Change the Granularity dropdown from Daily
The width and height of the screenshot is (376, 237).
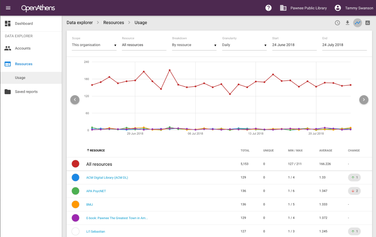[244, 45]
